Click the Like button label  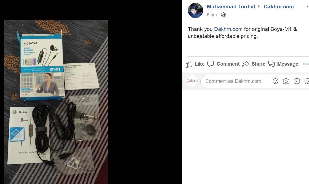(x=199, y=64)
